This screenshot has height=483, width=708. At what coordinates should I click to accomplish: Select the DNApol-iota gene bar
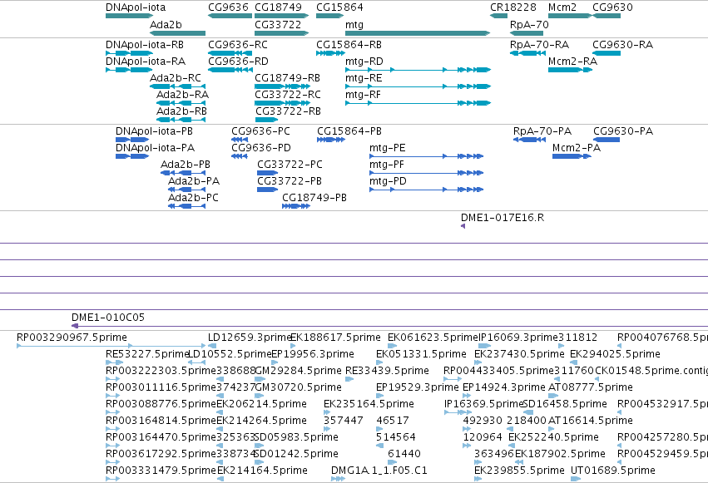click(129, 16)
